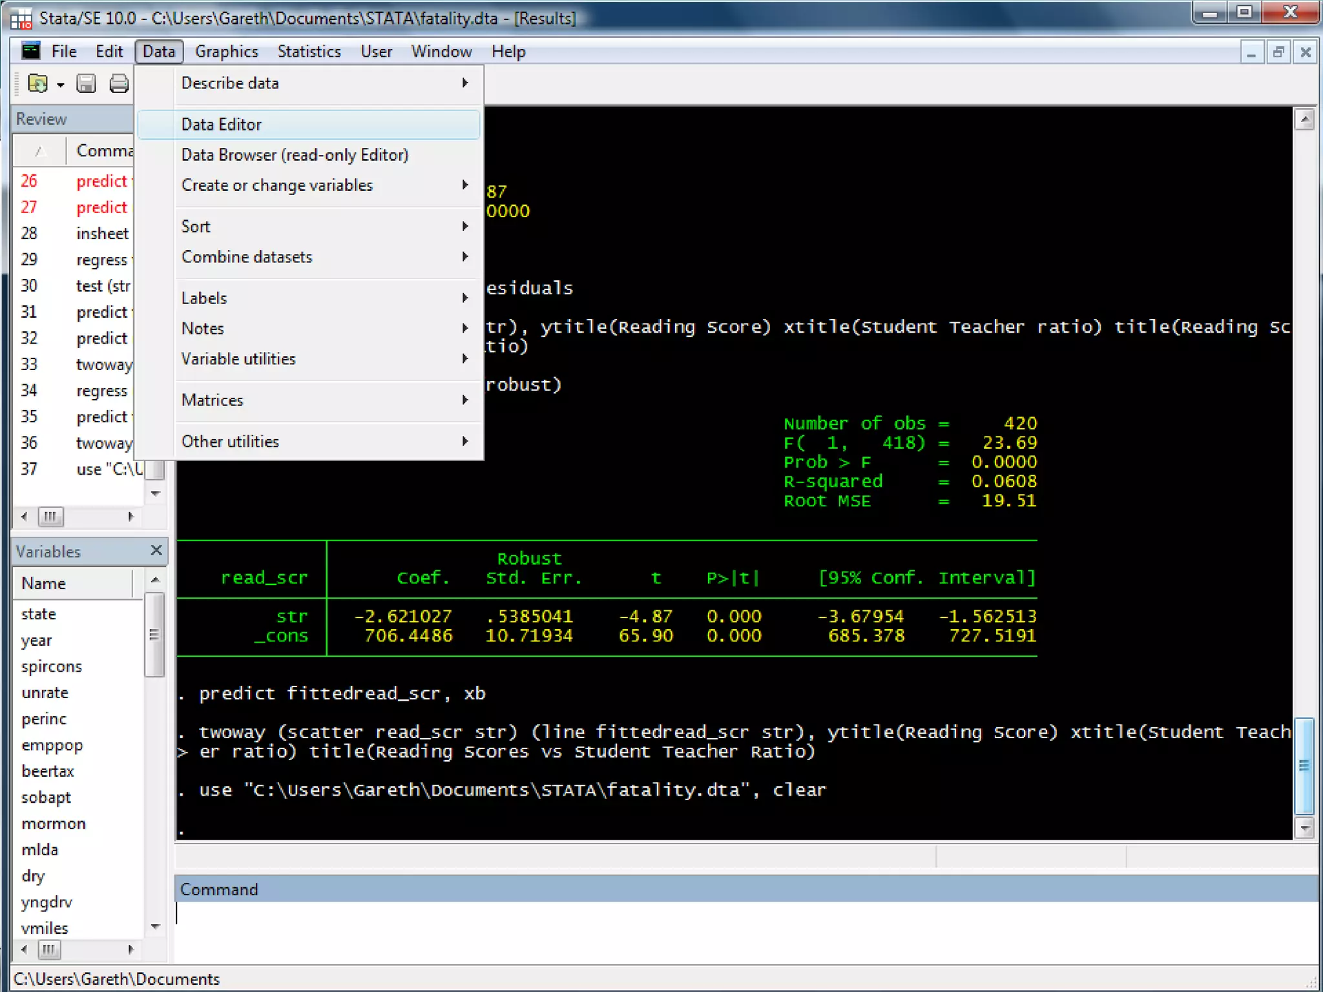Click the Print results printer icon
This screenshot has width=1323, height=992.
pos(119,83)
